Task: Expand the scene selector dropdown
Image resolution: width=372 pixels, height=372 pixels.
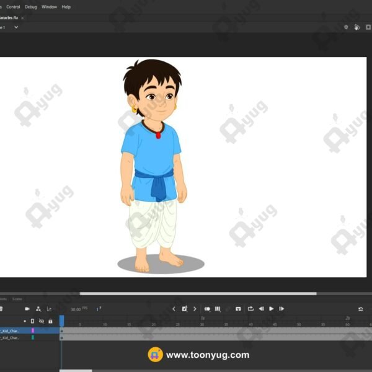Action: (16, 27)
